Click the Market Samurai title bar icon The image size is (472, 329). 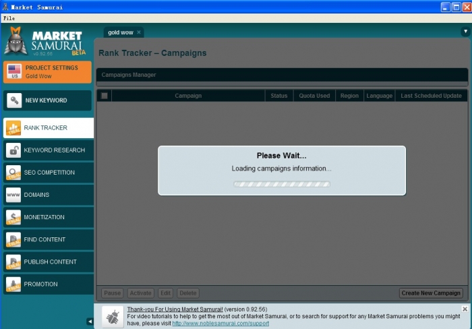[x=5, y=7]
